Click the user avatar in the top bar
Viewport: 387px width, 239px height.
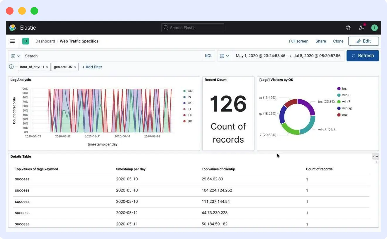tap(374, 28)
